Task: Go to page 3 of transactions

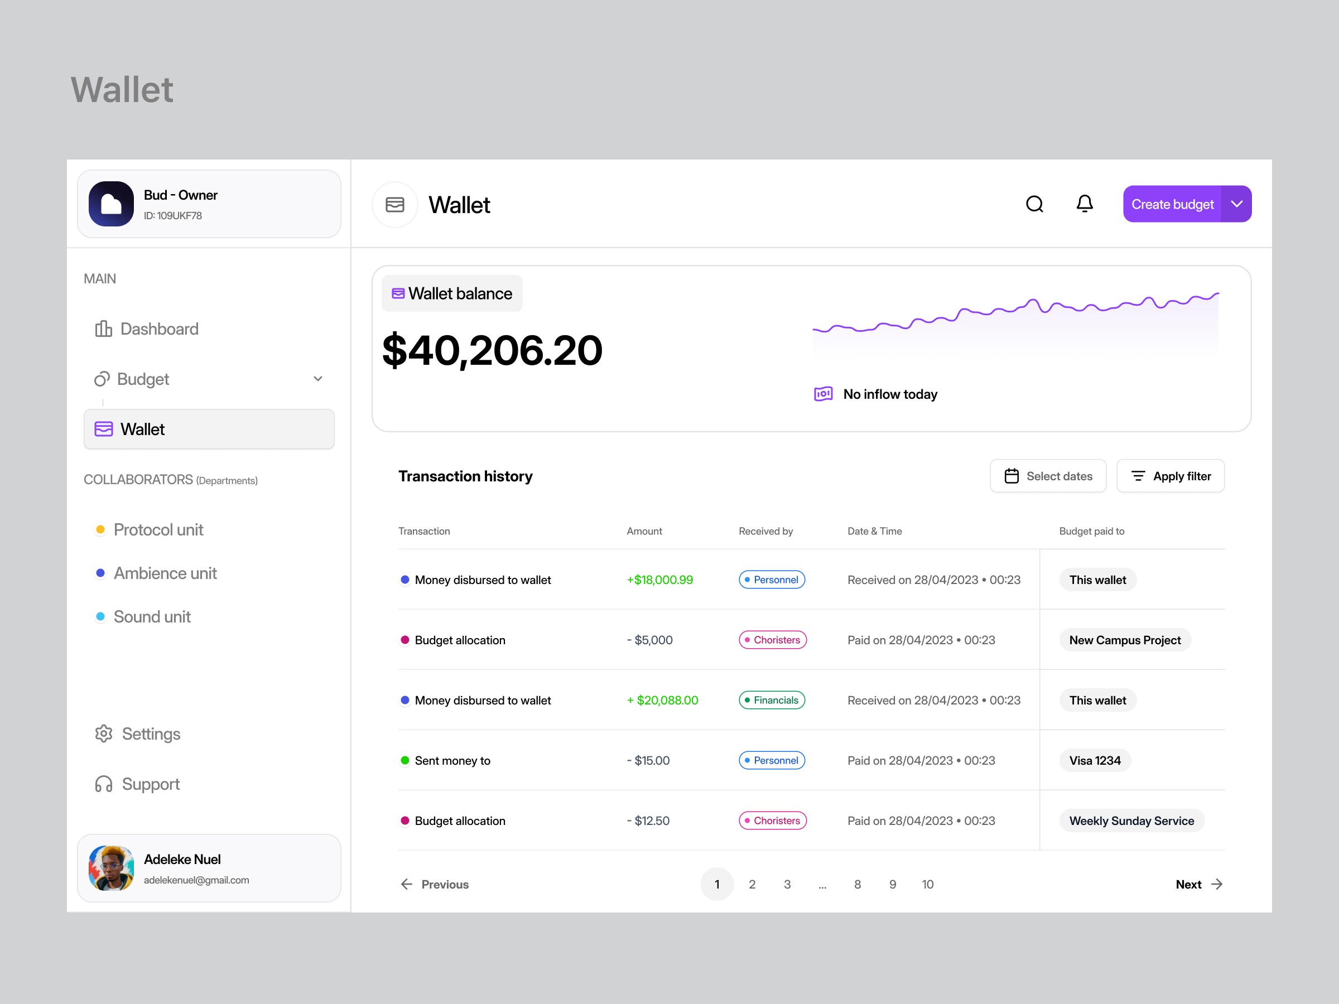Action: click(787, 884)
